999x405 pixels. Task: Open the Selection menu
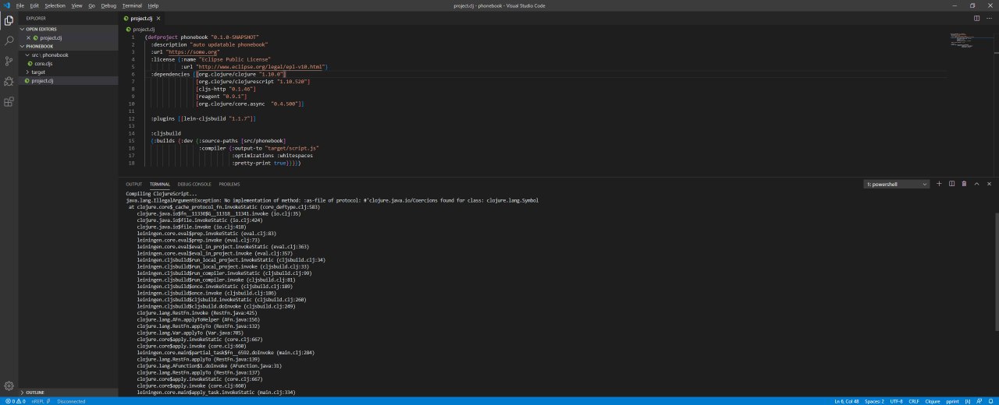55,5
